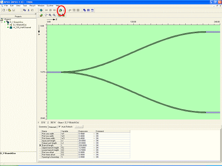
Task: Close the Projects panel pin button
Action: [35, 14]
